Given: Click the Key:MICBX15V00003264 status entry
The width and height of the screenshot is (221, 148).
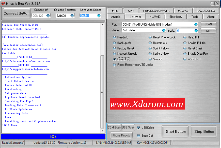Looking at the screenshot, I should (152, 143).
